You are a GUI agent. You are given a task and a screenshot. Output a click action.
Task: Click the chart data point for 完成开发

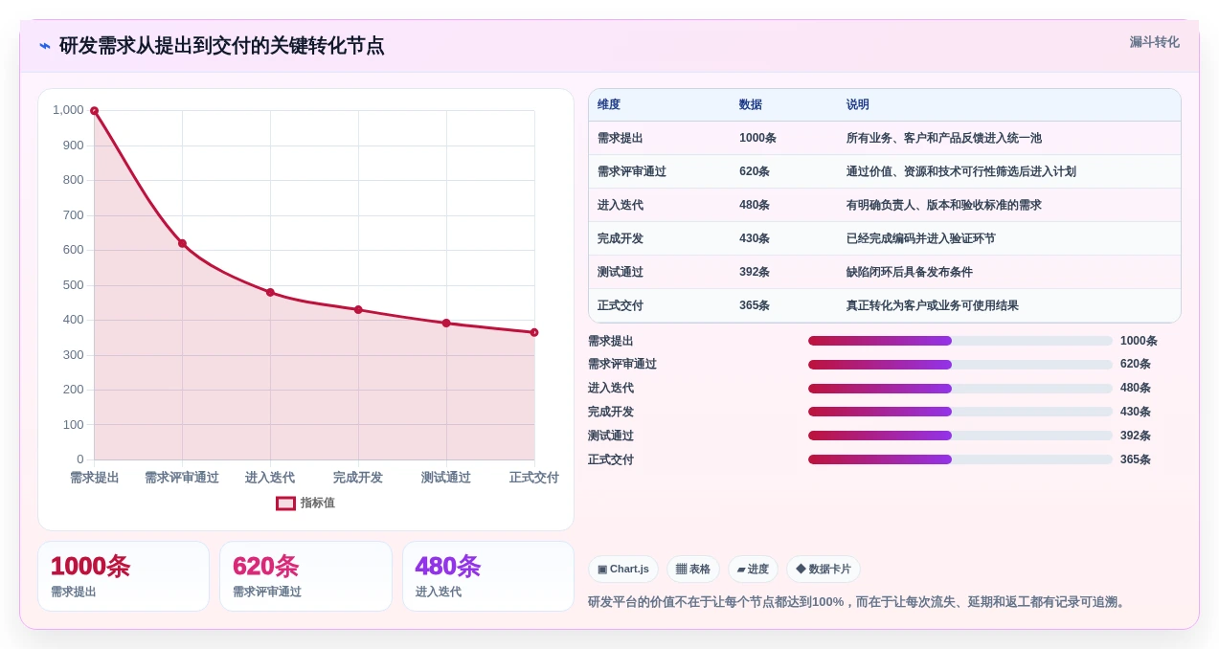tap(358, 309)
